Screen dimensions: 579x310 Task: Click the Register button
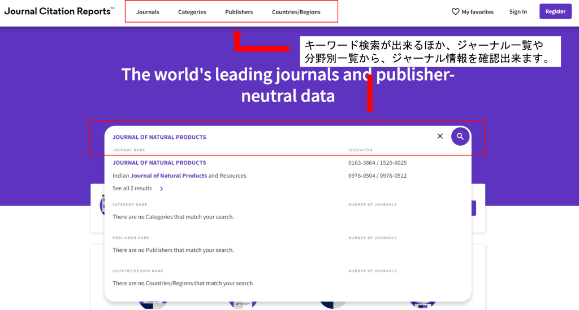pos(555,11)
